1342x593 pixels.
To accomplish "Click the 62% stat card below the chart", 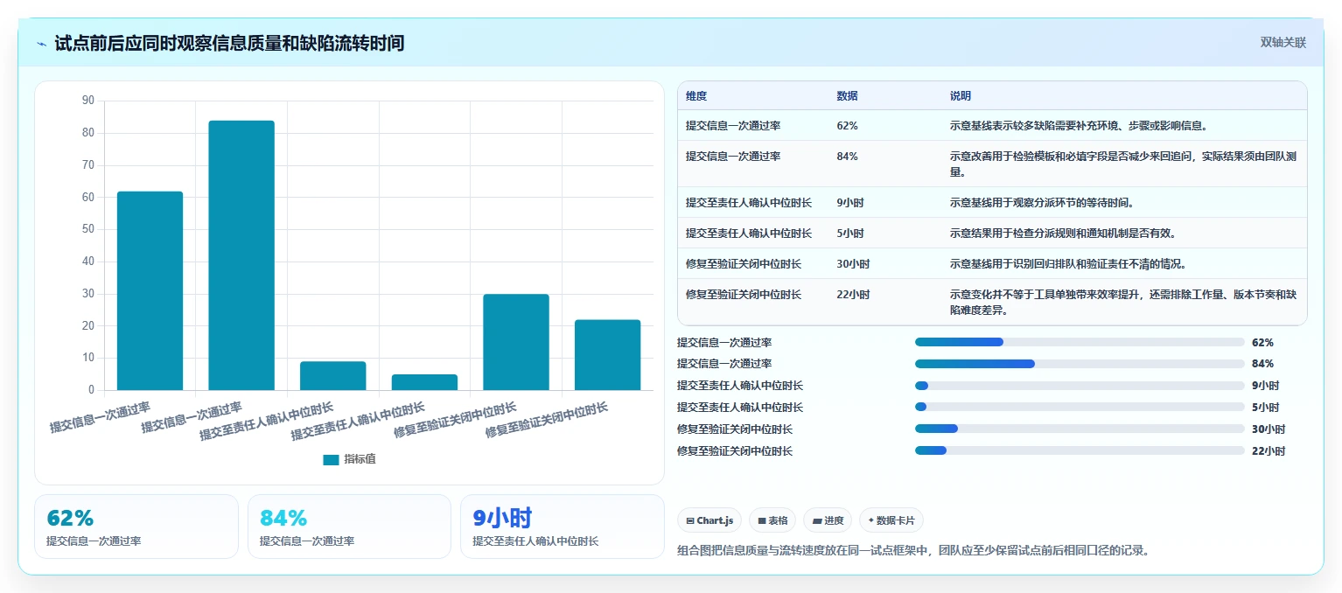I will [136, 527].
